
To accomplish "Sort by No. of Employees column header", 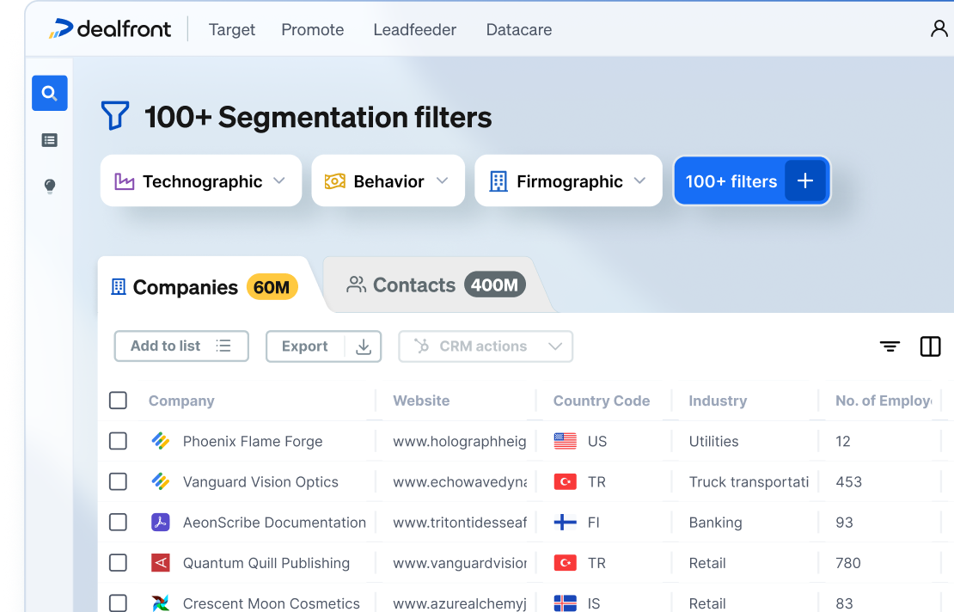I will point(884,401).
